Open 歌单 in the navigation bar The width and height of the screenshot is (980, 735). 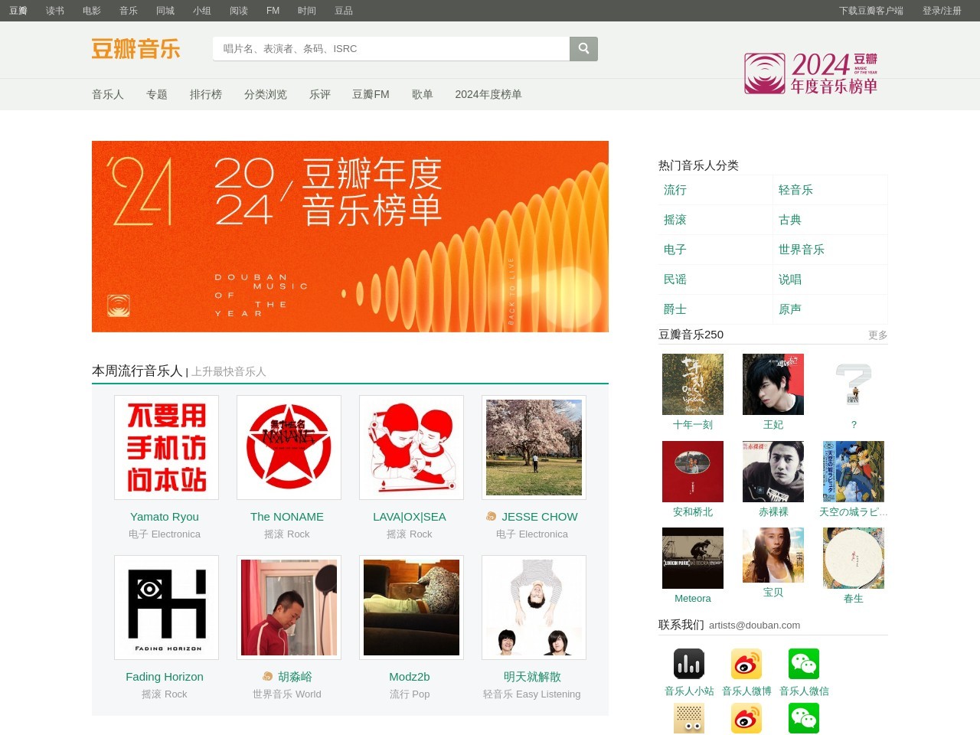click(x=423, y=94)
